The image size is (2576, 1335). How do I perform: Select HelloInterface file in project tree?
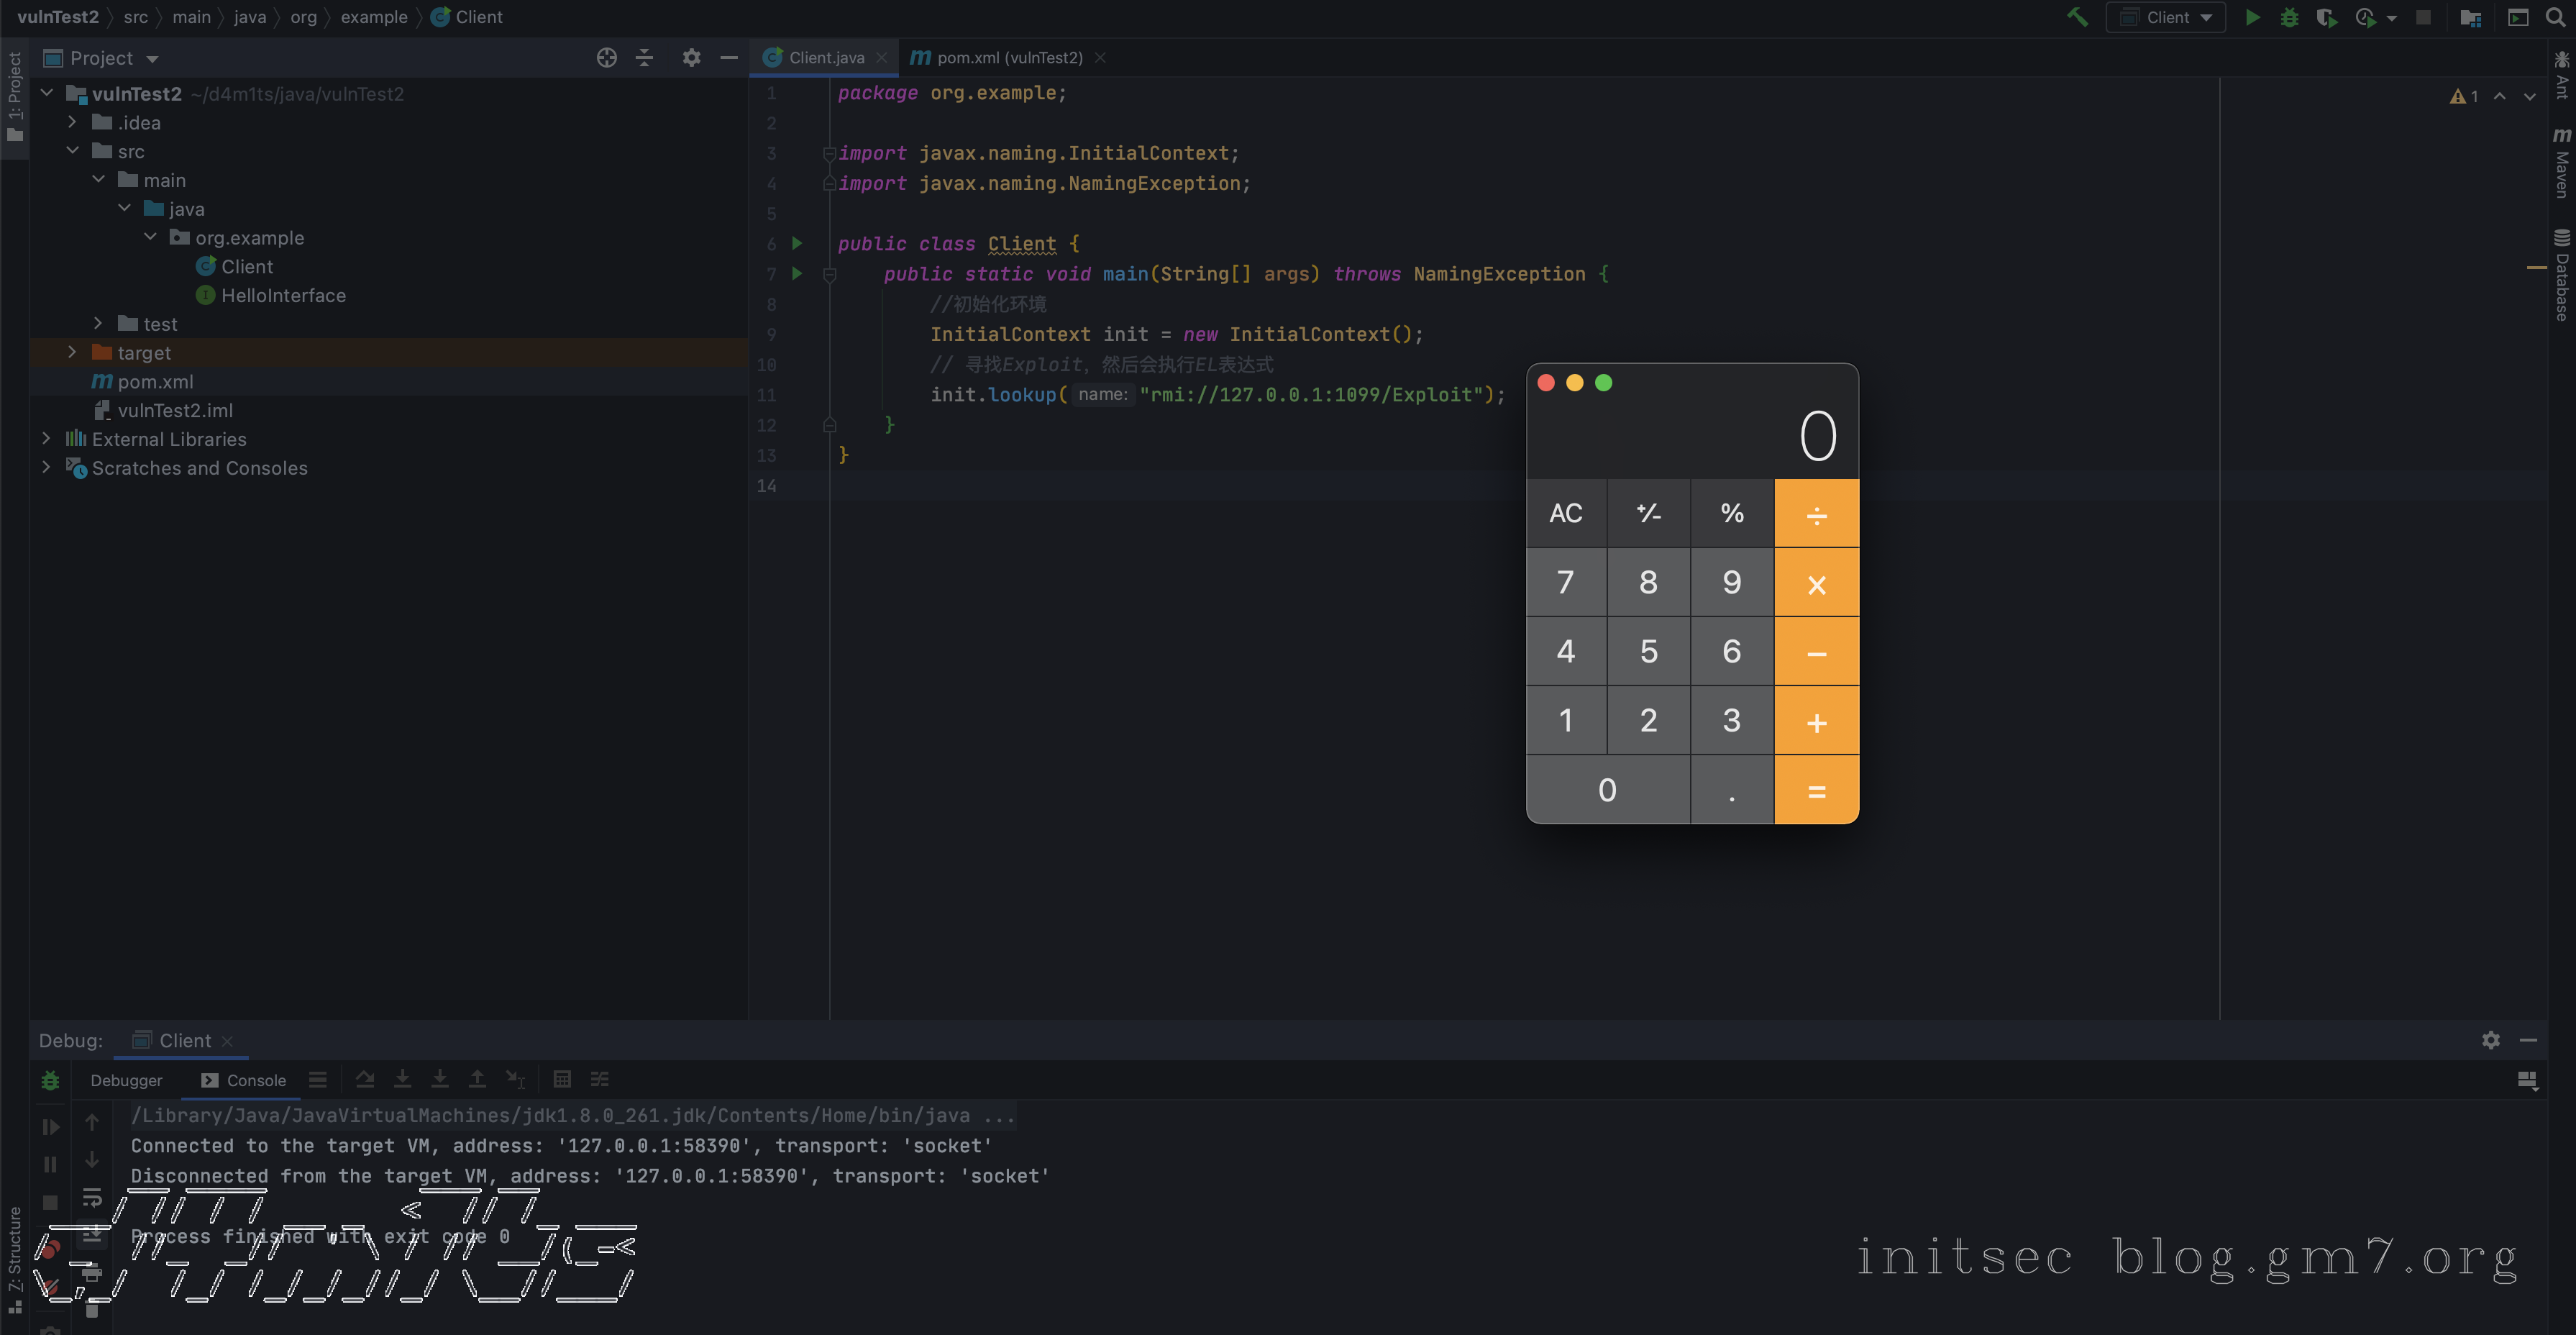(283, 295)
